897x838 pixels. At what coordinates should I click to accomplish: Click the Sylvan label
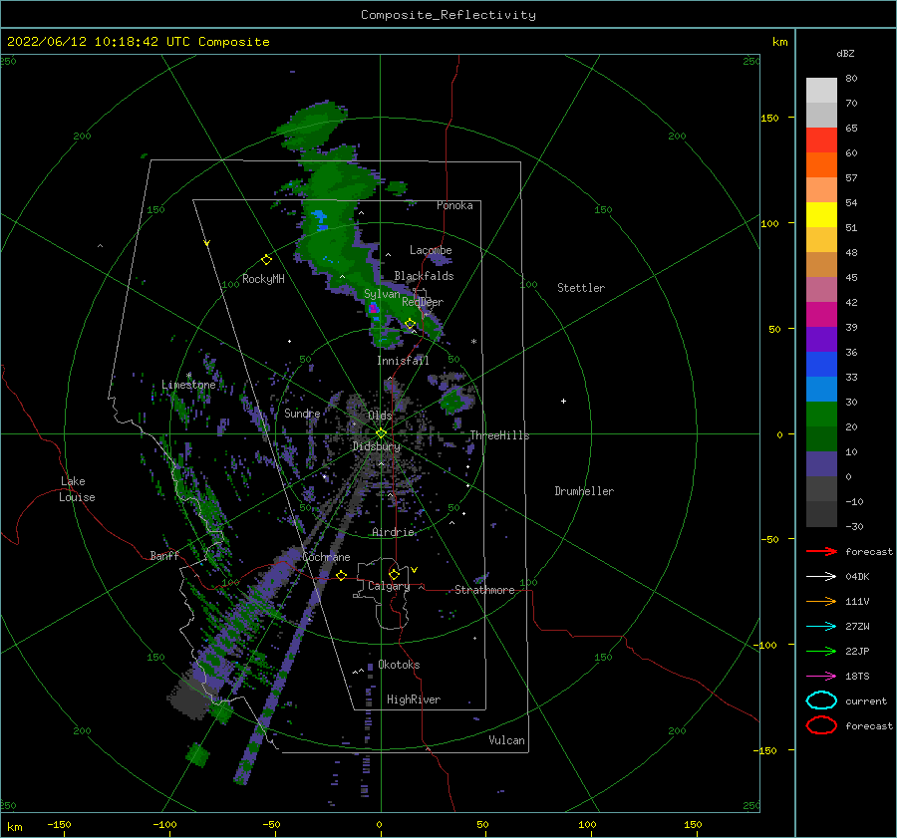tap(382, 294)
